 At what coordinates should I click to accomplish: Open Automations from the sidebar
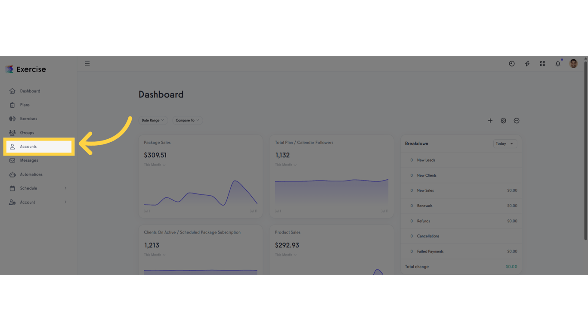31,175
